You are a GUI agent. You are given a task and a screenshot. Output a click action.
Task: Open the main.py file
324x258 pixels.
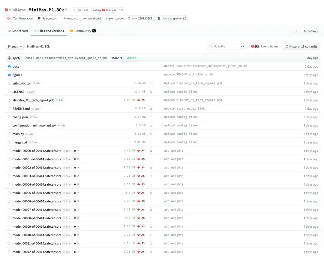coord(18,134)
